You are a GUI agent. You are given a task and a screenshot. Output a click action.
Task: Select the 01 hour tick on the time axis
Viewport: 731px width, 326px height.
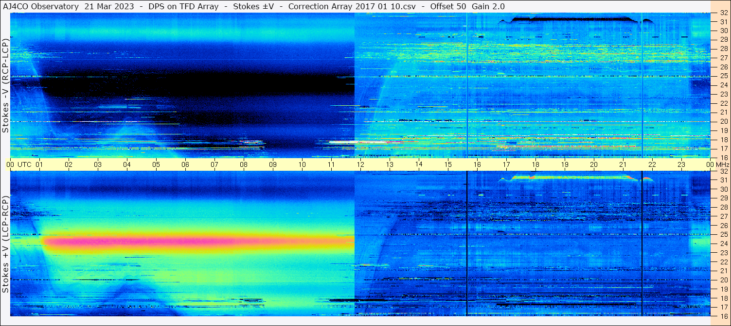(39, 164)
